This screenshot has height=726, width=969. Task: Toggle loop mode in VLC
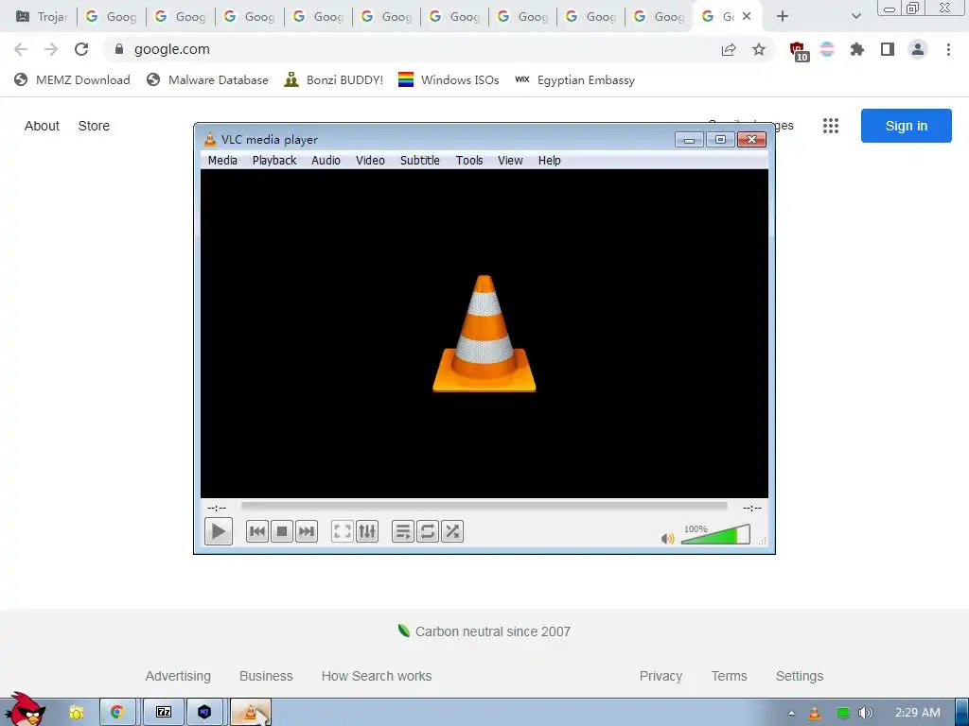click(x=427, y=531)
